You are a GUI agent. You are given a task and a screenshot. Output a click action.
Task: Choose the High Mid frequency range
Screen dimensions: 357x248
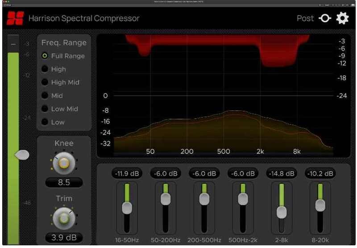pos(45,82)
